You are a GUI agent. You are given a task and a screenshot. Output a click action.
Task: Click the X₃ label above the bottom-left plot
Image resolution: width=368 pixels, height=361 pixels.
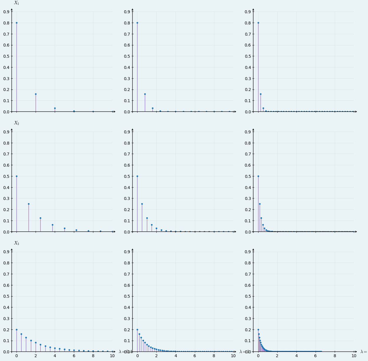click(x=16, y=243)
